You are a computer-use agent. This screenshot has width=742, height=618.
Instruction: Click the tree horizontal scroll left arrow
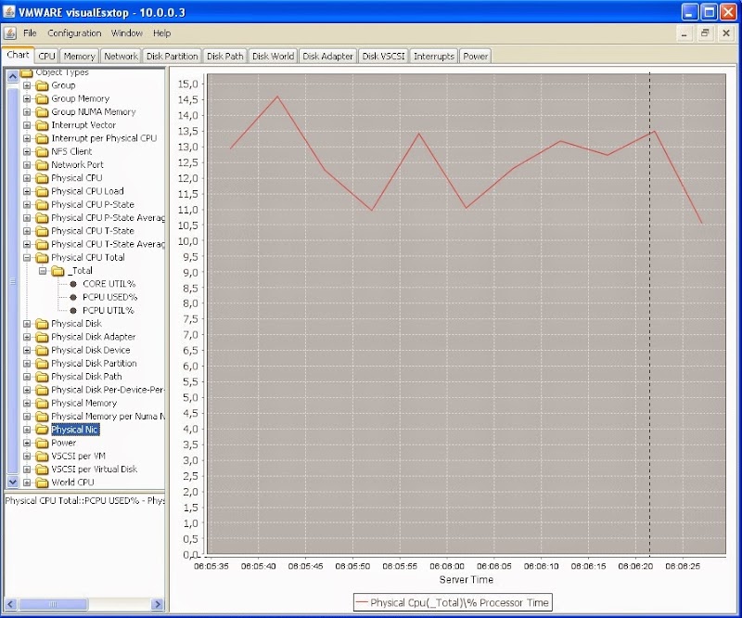coord(11,604)
